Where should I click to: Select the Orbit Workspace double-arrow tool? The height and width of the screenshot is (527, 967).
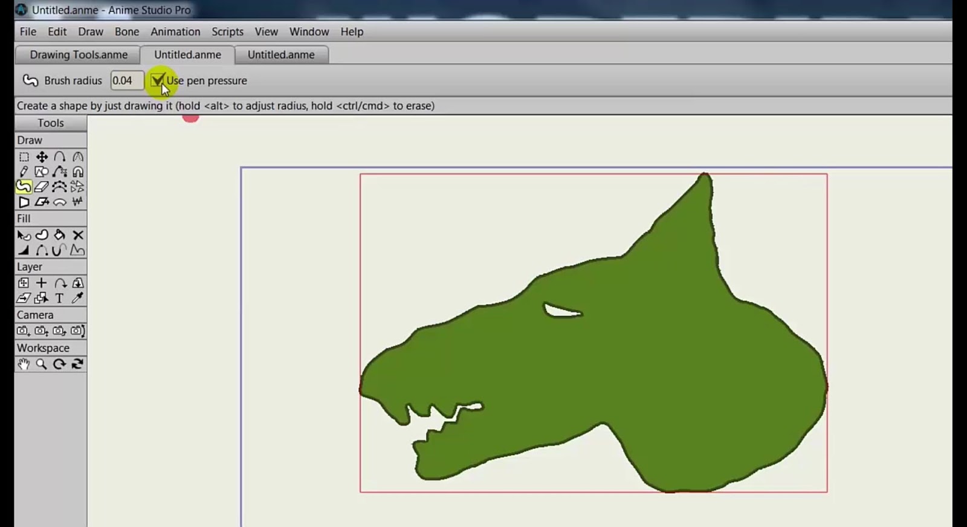[x=78, y=364]
